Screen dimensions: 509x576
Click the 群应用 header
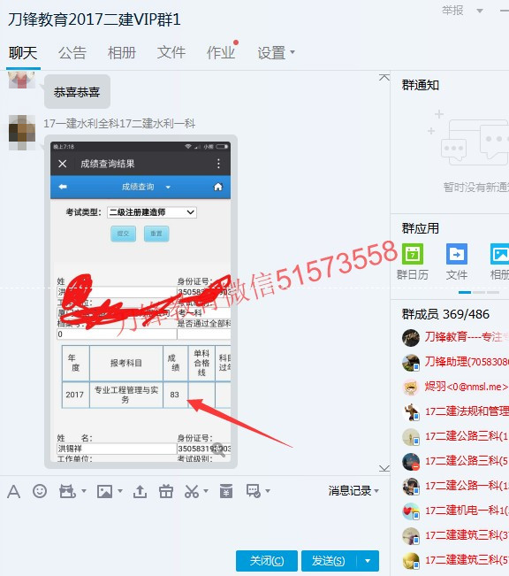pyautogui.click(x=421, y=228)
